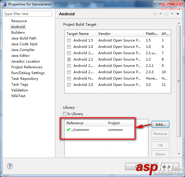Open the Builders properties page
This screenshot has width=185, height=177.
18,33
